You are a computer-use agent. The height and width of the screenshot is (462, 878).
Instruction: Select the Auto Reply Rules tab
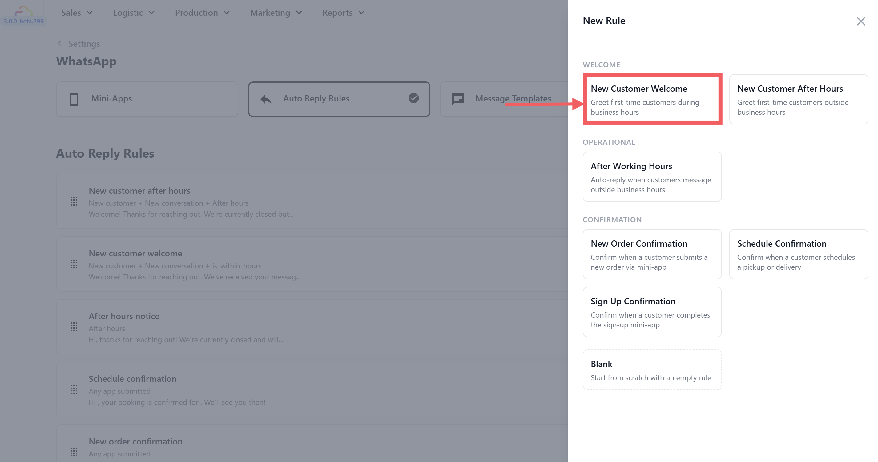coord(339,99)
